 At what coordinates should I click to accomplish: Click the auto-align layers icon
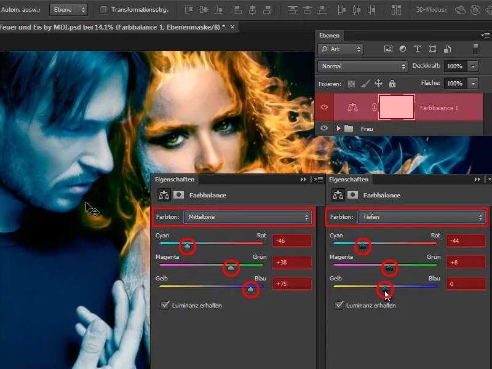[396, 10]
